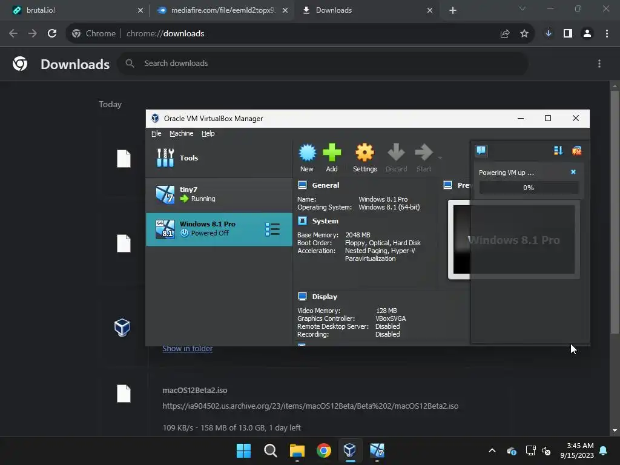Click the Windows 8.1 Pro preview thumbnail
620x465 pixels.
(513, 240)
